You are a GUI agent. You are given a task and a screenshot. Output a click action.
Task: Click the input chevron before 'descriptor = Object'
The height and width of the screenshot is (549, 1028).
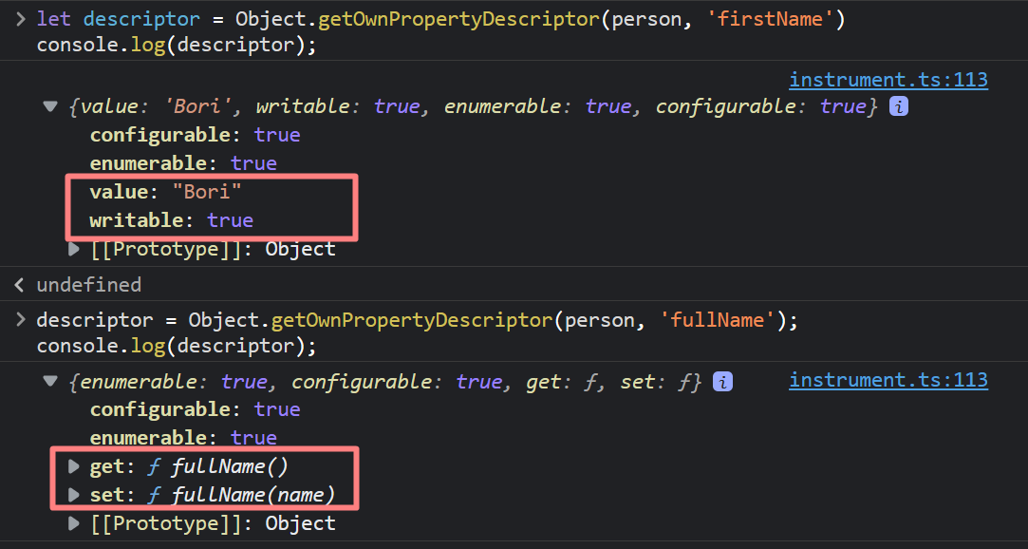pos(21,319)
